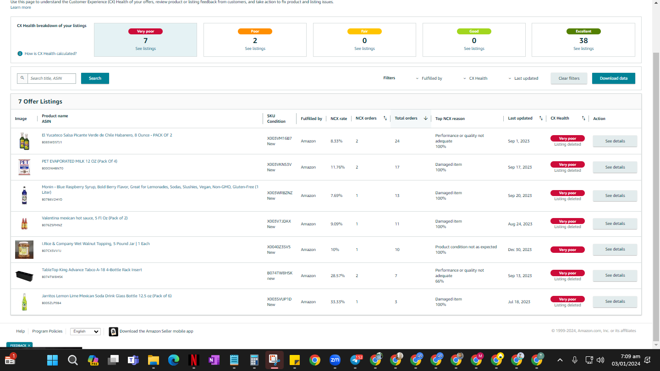Click the magnifier icon beside the search box
Screen dimensions: 660x371
[22, 78]
